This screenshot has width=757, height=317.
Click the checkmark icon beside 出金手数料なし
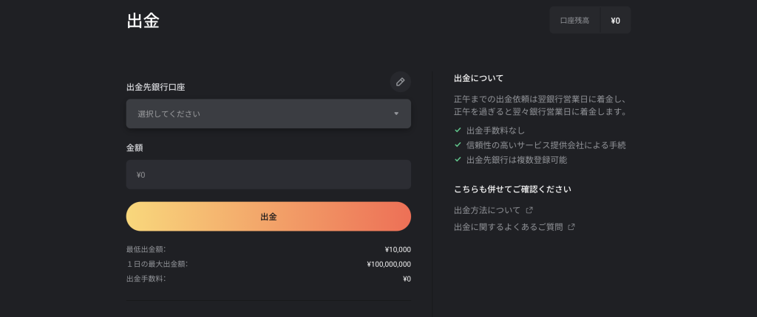(458, 130)
